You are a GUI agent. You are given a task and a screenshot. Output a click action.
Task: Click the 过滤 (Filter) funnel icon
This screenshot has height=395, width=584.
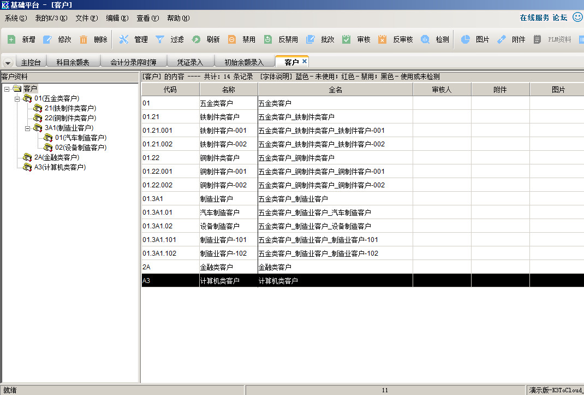(x=160, y=39)
